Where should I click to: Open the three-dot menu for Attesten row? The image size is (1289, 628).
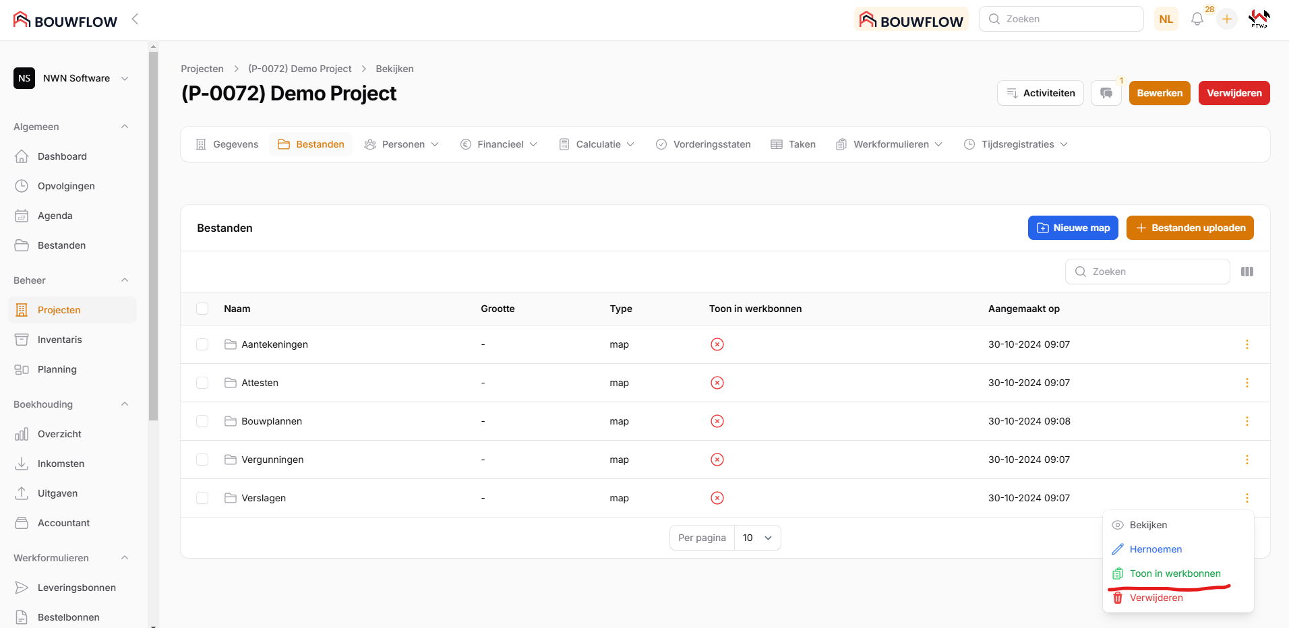click(x=1247, y=383)
